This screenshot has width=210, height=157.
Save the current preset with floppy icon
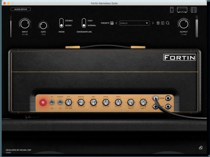112,23
